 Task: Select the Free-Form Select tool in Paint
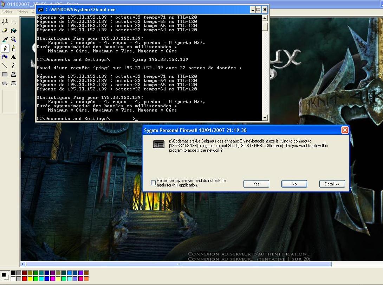(5, 22)
